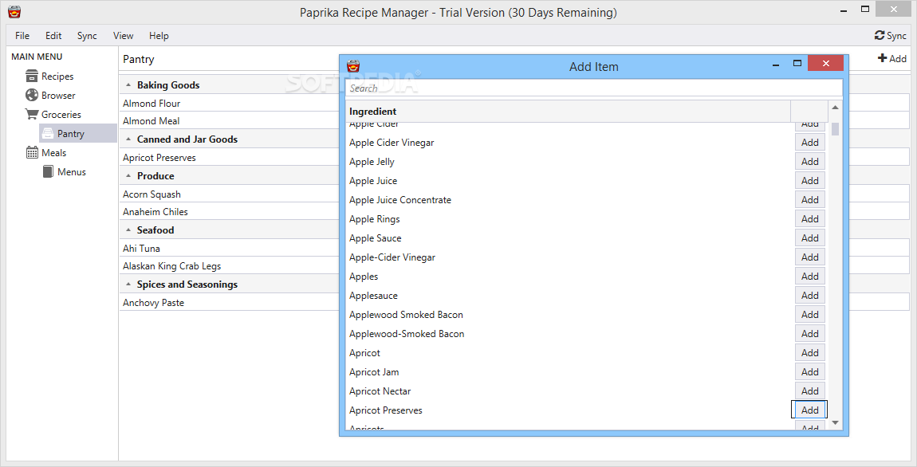Image resolution: width=917 pixels, height=467 pixels.
Task: Select the Pantry drawer icon
Action: 48,133
